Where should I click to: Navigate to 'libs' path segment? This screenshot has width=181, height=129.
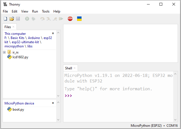30,46
